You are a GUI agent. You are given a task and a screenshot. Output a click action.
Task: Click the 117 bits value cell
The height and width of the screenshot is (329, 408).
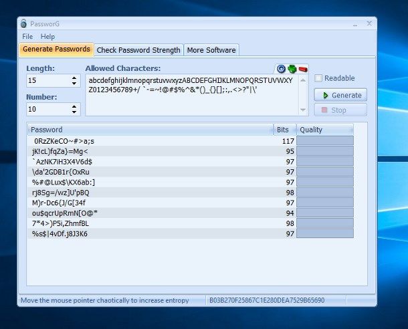click(285, 141)
